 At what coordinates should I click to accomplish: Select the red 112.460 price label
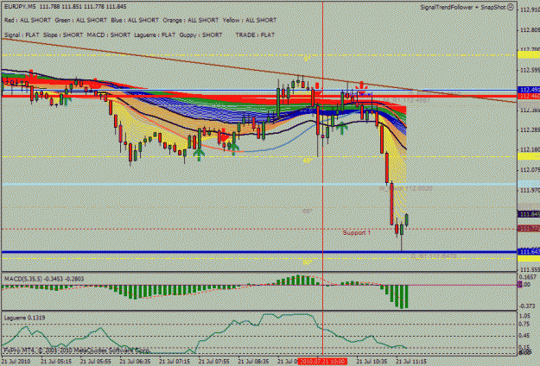(x=530, y=97)
